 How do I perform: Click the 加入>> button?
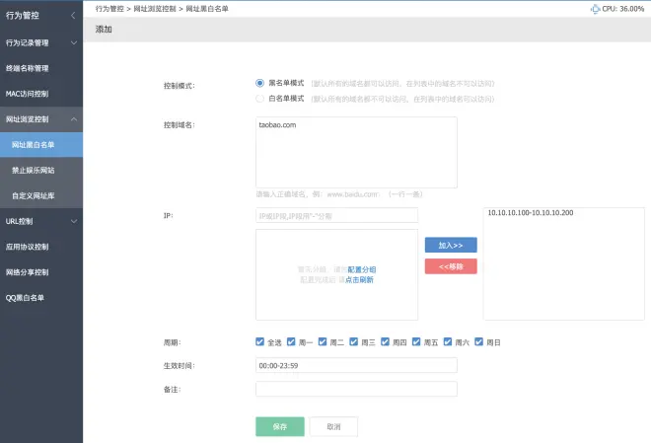point(451,245)
